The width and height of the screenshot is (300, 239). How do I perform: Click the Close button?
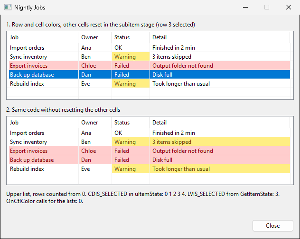coord(272,226)
